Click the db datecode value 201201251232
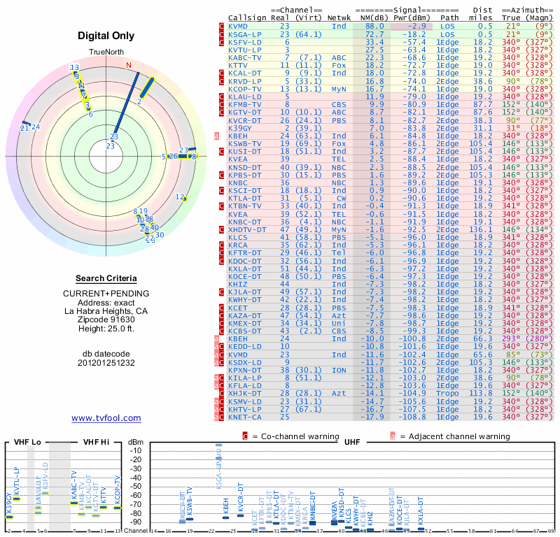The width and height of the screenshot is (560, 537). [x=106, y=363]
